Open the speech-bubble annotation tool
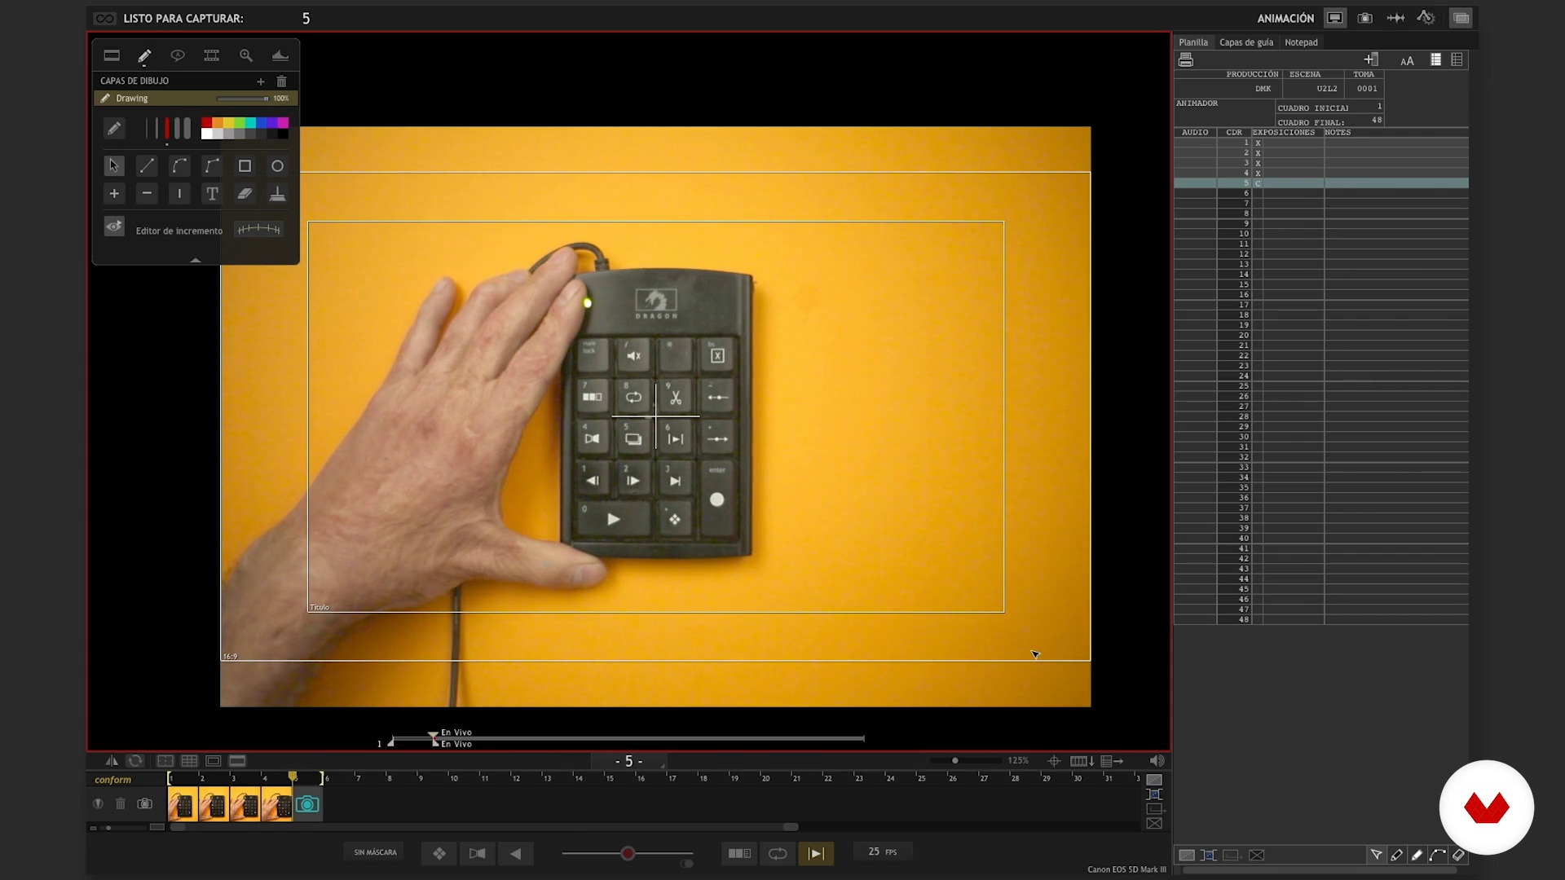 (x=178, y=55)
